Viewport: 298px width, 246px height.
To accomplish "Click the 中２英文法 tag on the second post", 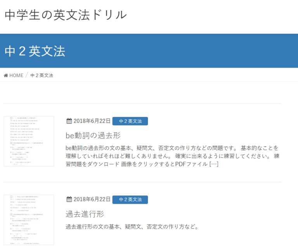I will 130,199.
